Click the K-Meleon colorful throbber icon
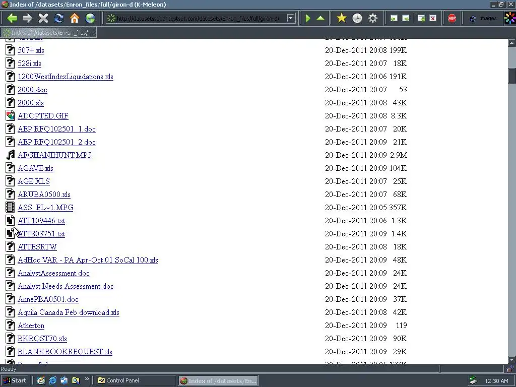 point(510,18)
